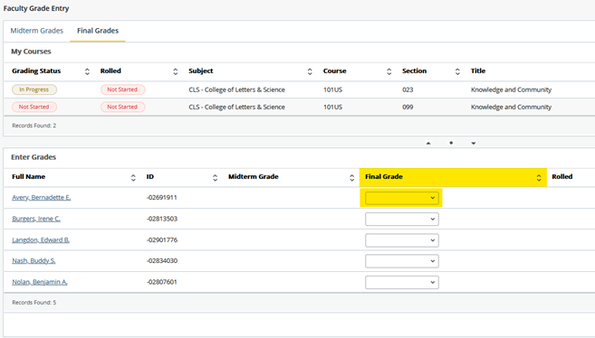Sort students by Full Name arrows
This screenshot has width=595, height=338.
(133, 177)
